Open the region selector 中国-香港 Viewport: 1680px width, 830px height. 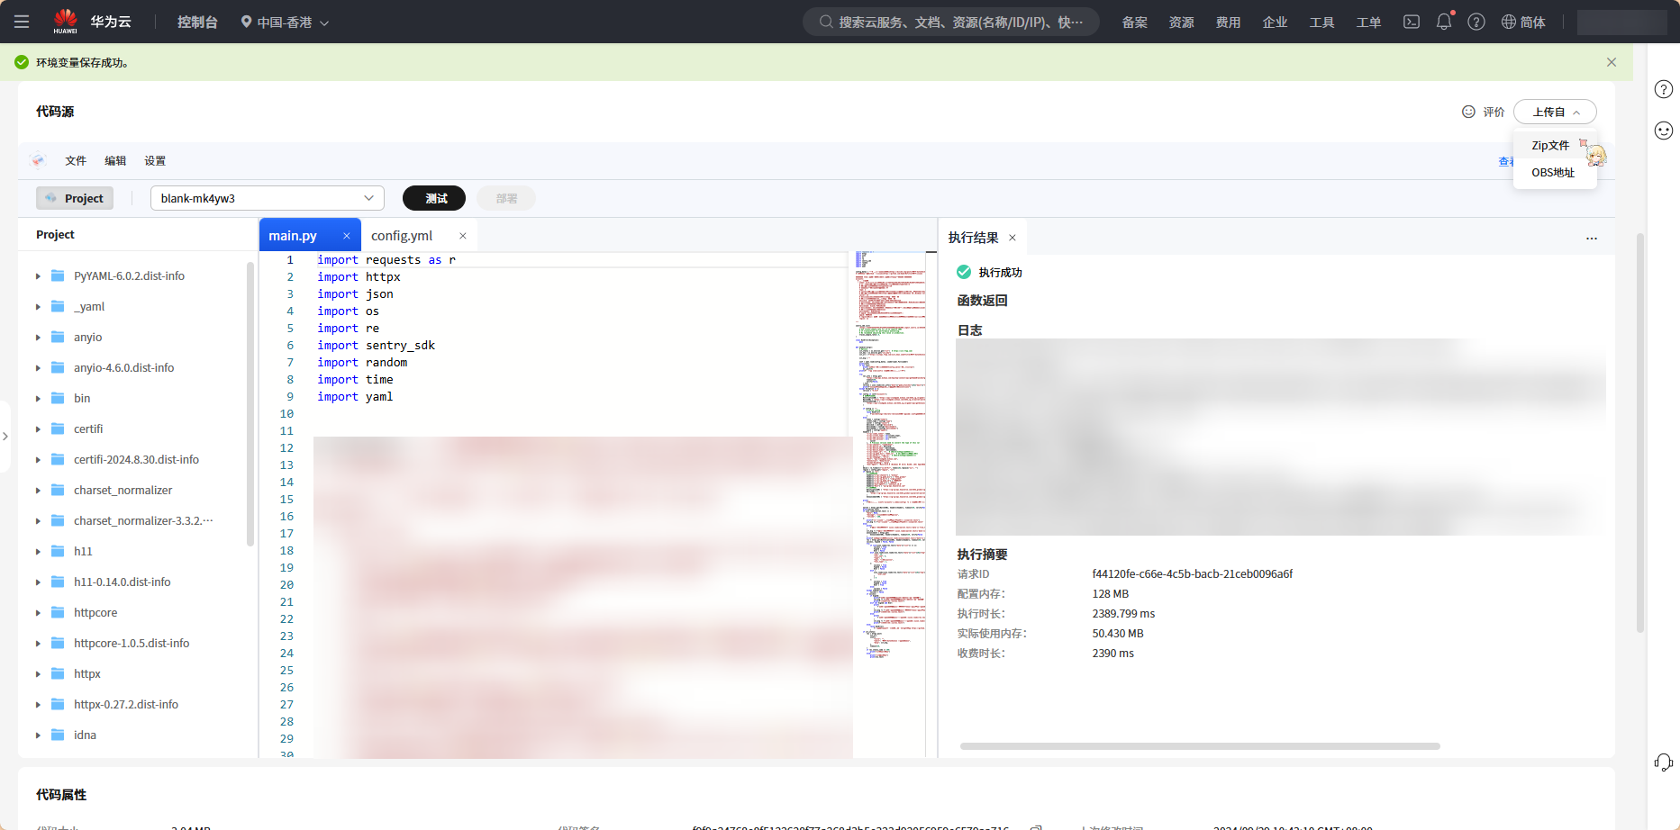tap(285, 23)
